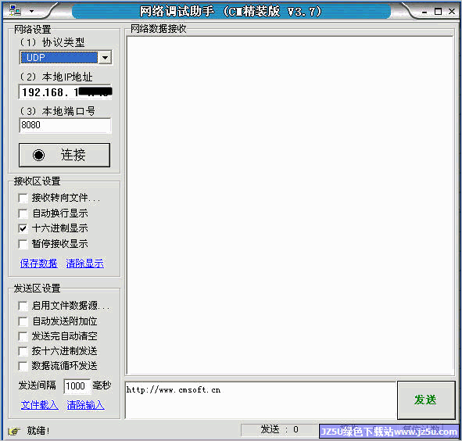This screenshot has width=462, height=441.
Task: Maximize the window
Action: coord(438,12)
